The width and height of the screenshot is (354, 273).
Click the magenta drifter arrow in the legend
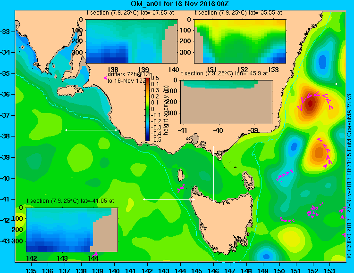[x=105, y=78]
